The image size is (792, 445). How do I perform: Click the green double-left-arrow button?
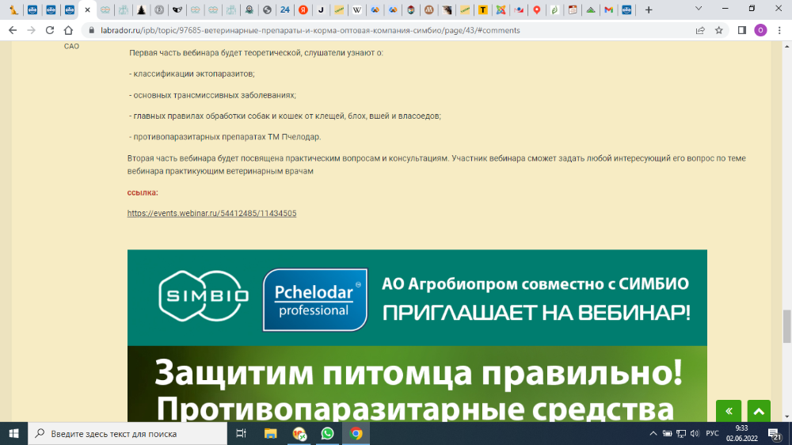click(729, 411)
